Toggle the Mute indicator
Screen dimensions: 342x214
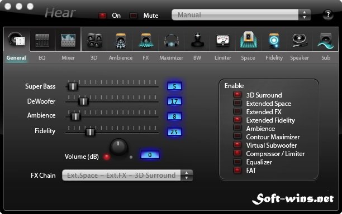133,16
